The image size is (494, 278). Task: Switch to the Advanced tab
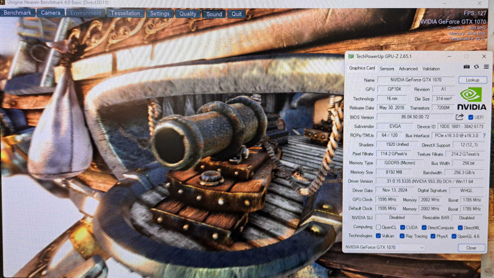(x=408, y=69)
